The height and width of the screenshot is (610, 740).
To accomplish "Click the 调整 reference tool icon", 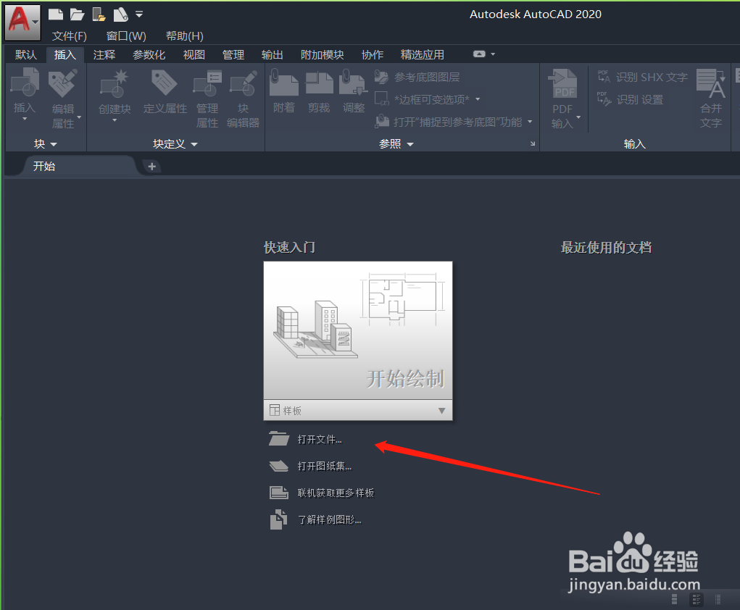I will click(354, 83).
